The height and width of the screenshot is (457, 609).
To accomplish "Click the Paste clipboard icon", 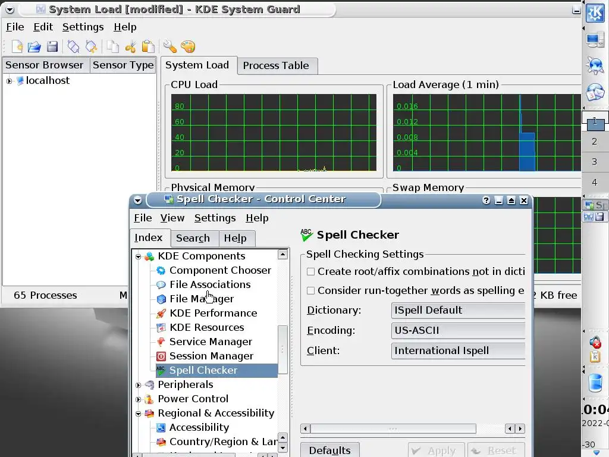I will tap(148, 46).
